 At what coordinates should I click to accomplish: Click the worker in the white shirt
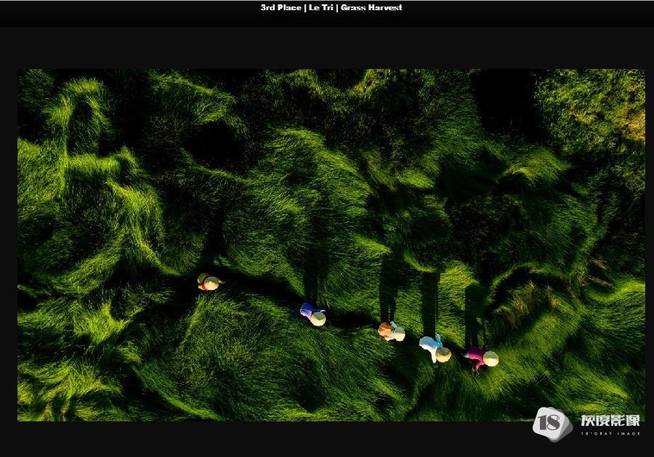[x=435, y=349]
